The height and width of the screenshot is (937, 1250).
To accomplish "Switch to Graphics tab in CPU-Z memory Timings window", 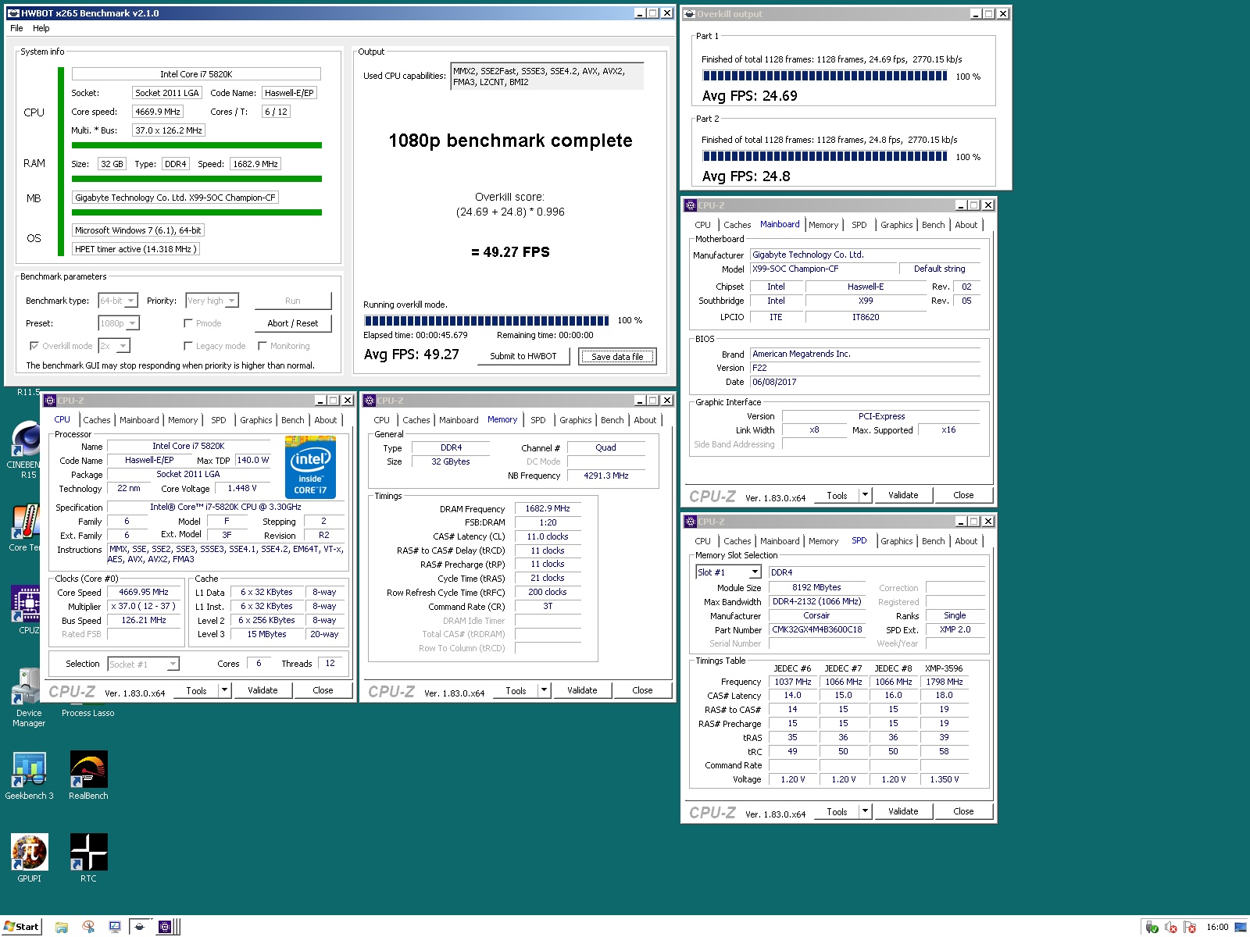I will (x=576, y=420).
